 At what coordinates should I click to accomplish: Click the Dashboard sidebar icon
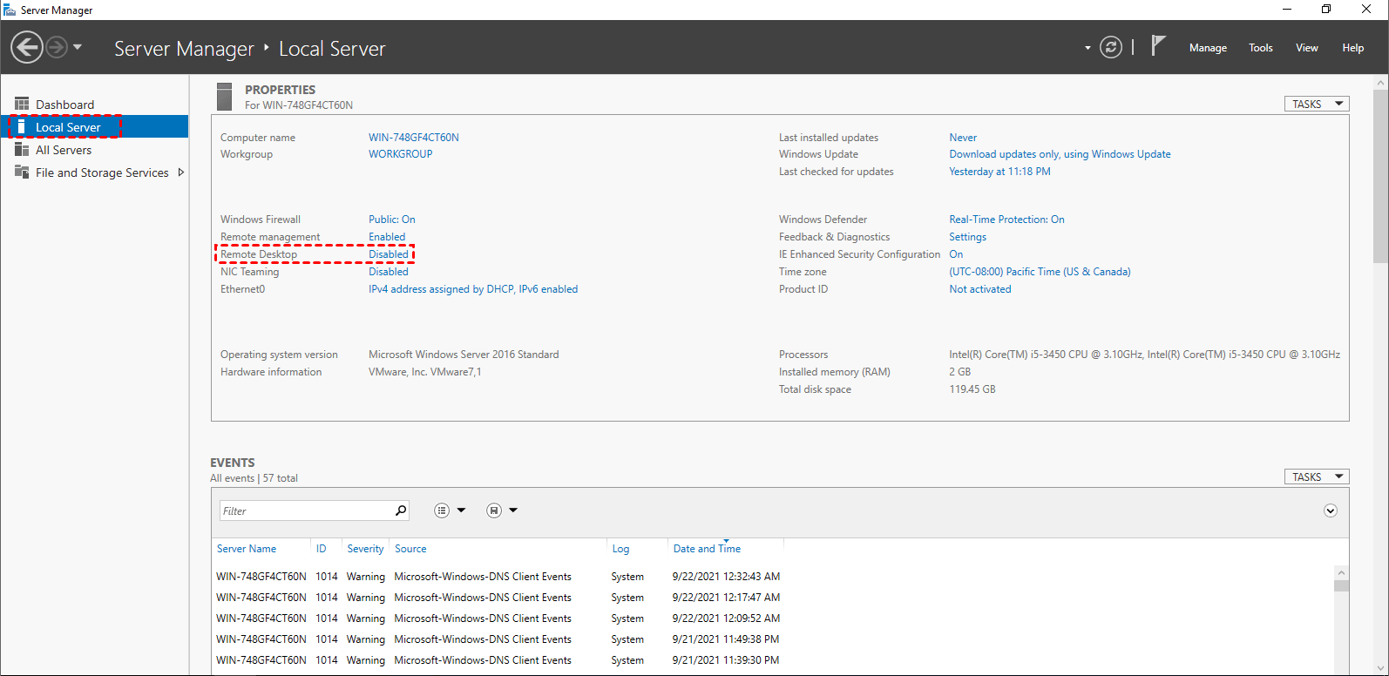22,105
